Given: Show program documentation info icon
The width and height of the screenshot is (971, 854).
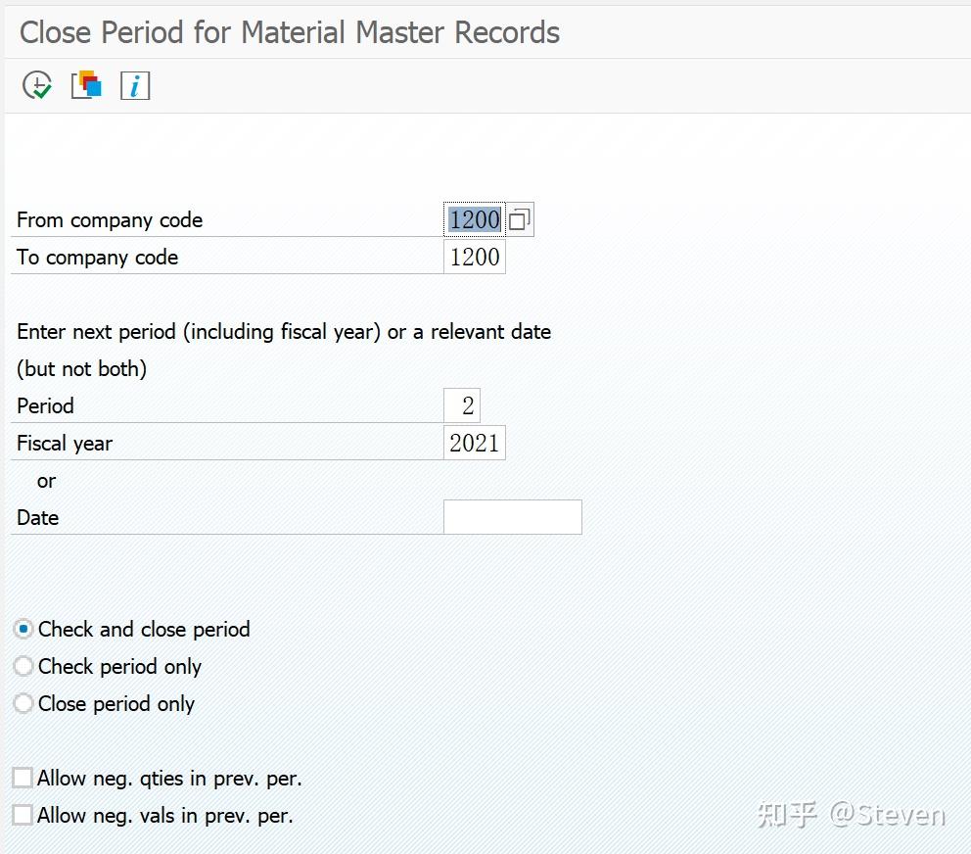Looking at the screenshot, I should coord(134,86).
